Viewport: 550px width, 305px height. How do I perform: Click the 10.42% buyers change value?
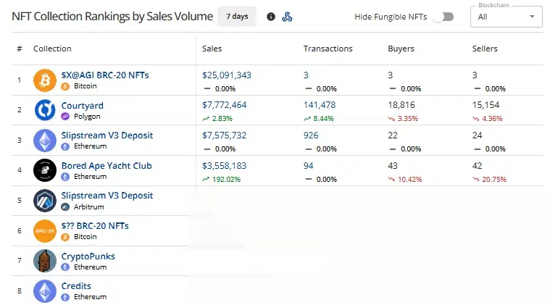tap(409, 180)
